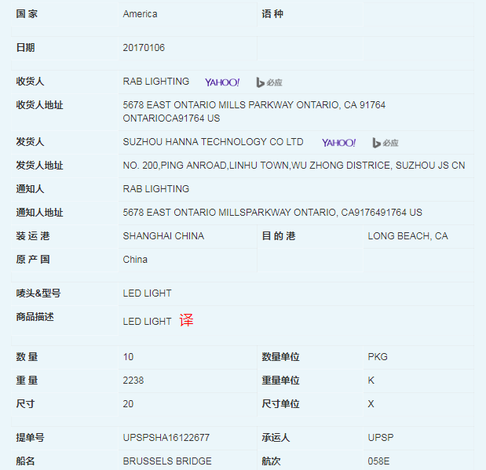Click the 数量 label
The image size is (486, 470).
pyautogui.click(x=27, y=357)
